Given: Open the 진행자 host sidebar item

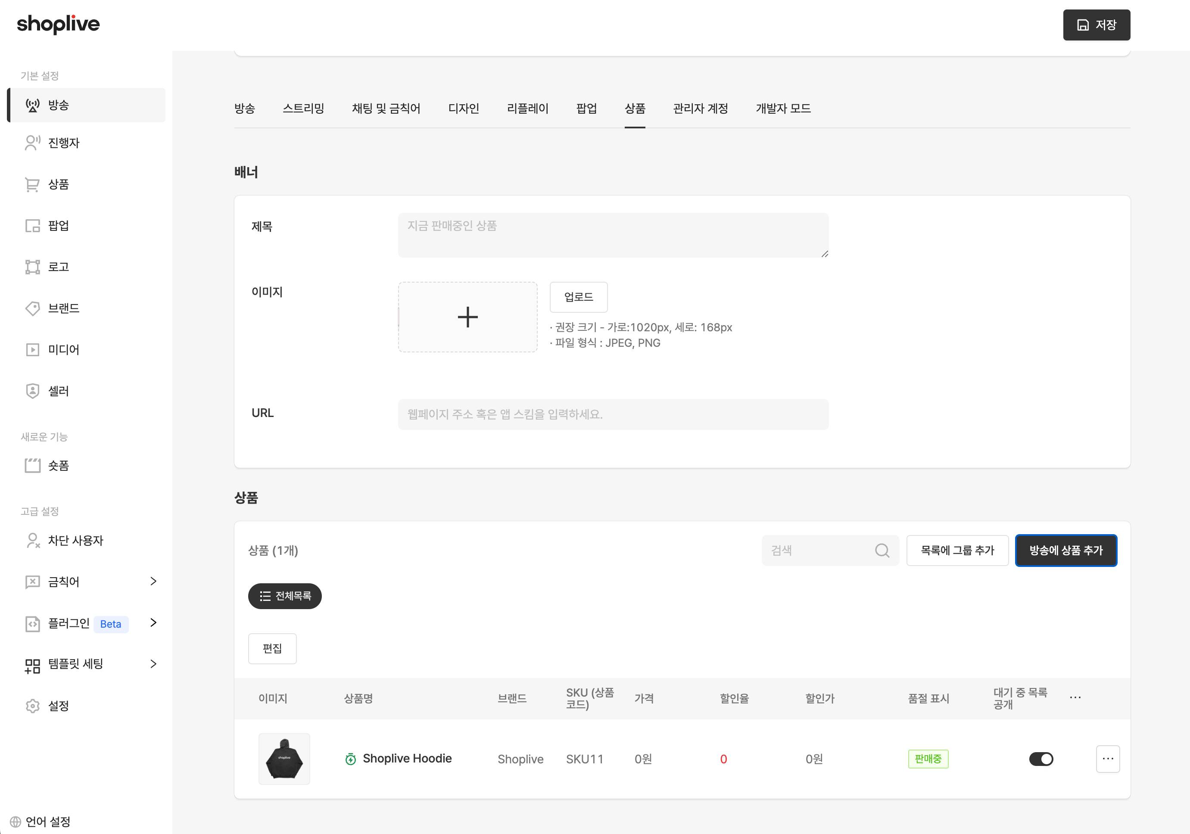Looking at the screenshot, I should pyautogui.click(x=86, y=143).
